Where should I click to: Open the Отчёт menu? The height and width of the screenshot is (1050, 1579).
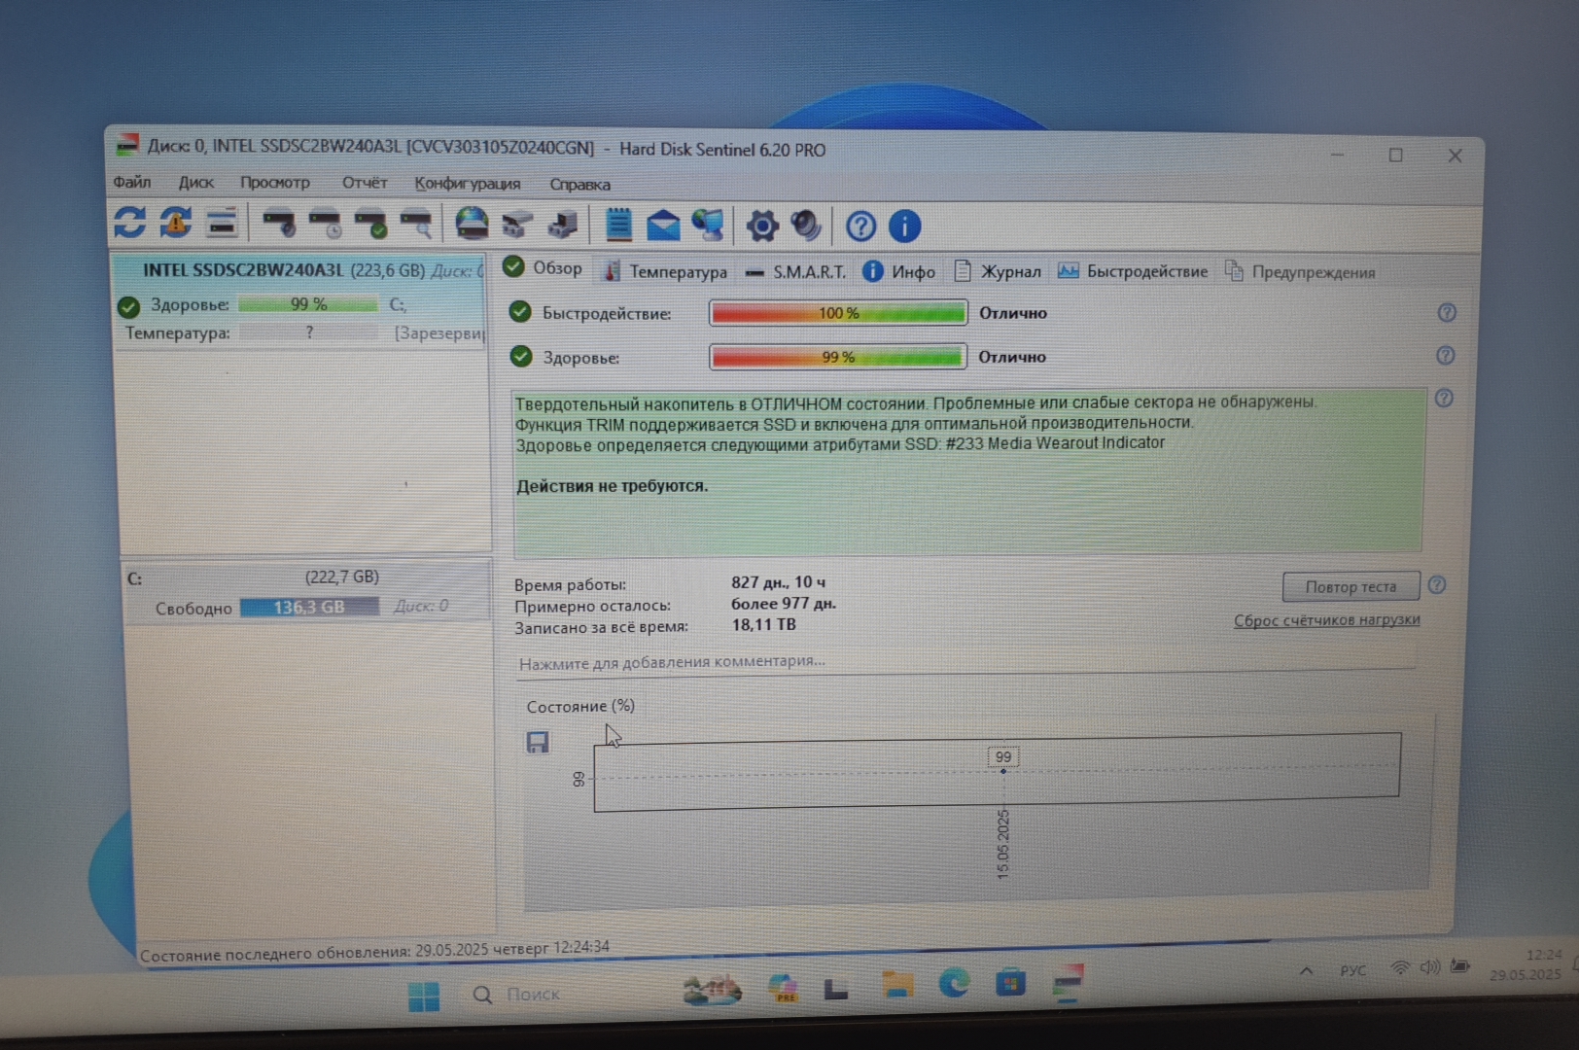click(x=365, y=183)
